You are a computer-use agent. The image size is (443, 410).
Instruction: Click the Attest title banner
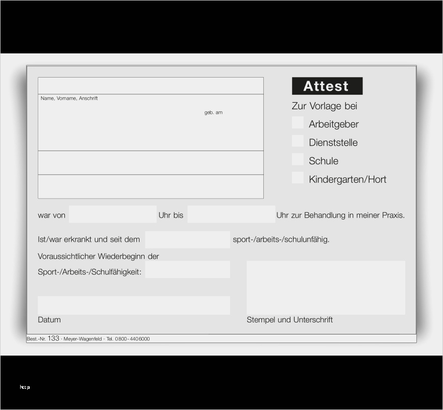point(327,86)
